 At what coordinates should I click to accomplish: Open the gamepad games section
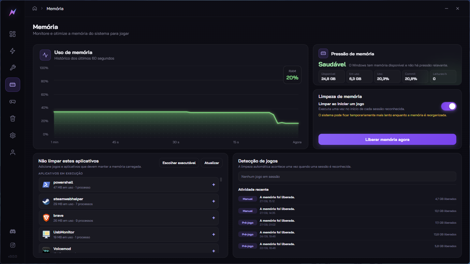pyautogui.click(x=13, y=102)
